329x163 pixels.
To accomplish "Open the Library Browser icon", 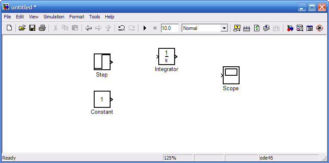I will click(x=290, y=28).
